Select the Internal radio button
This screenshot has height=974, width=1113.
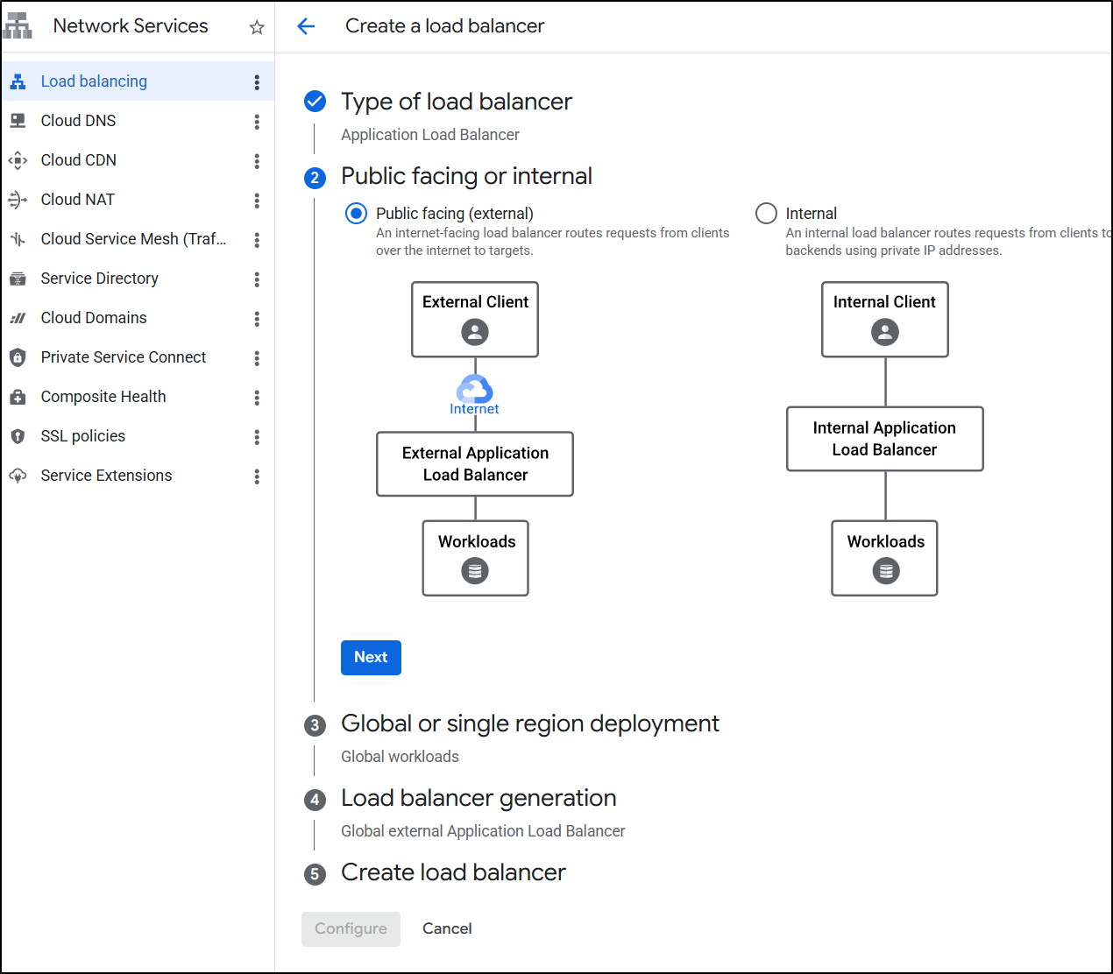766,214
